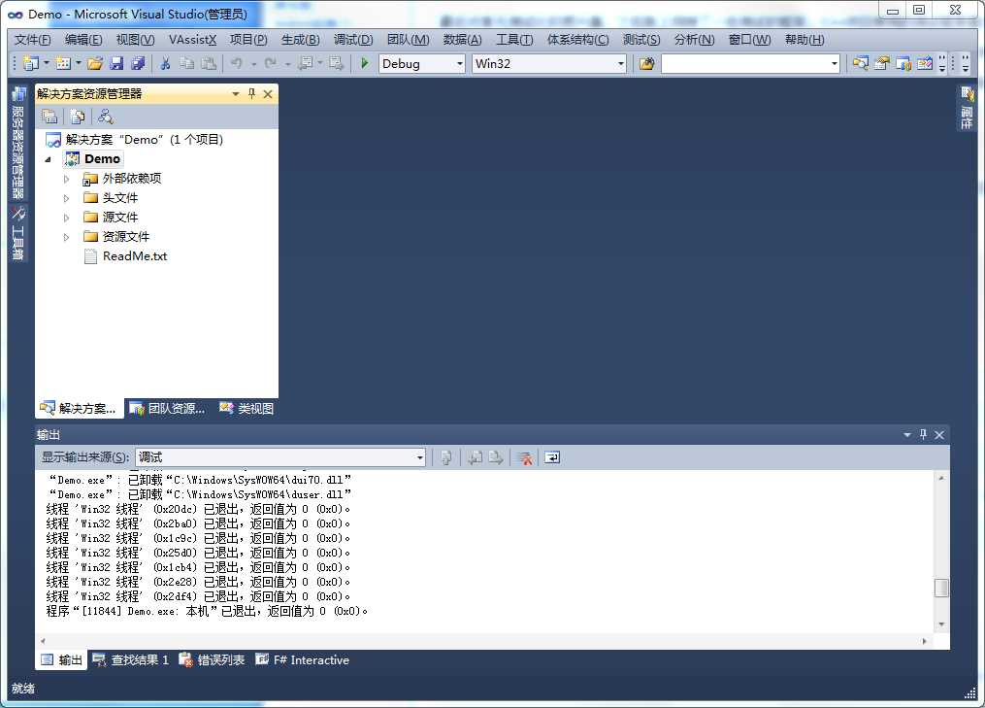Image resolution: width=985 pixels, height=708 pixels.
Task: Start debugging with the green play icon
Action: coord(364,63)
